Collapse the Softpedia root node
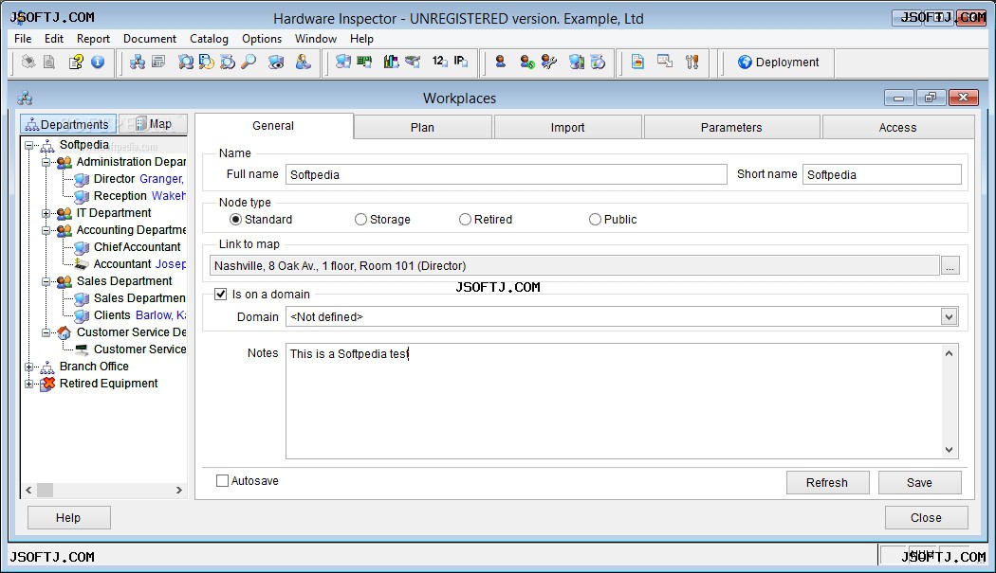 (28, 145)
